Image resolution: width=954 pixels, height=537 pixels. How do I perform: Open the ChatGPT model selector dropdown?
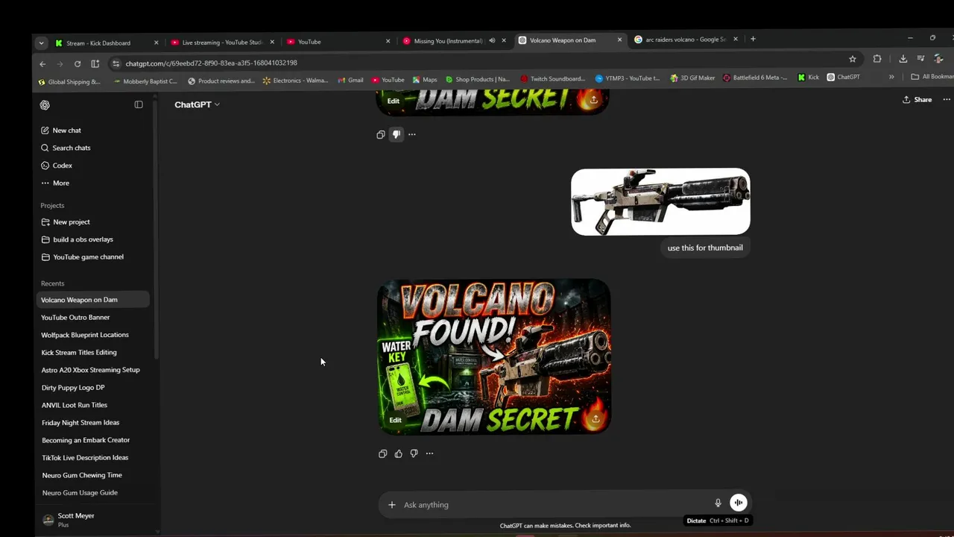pos(197,104)
